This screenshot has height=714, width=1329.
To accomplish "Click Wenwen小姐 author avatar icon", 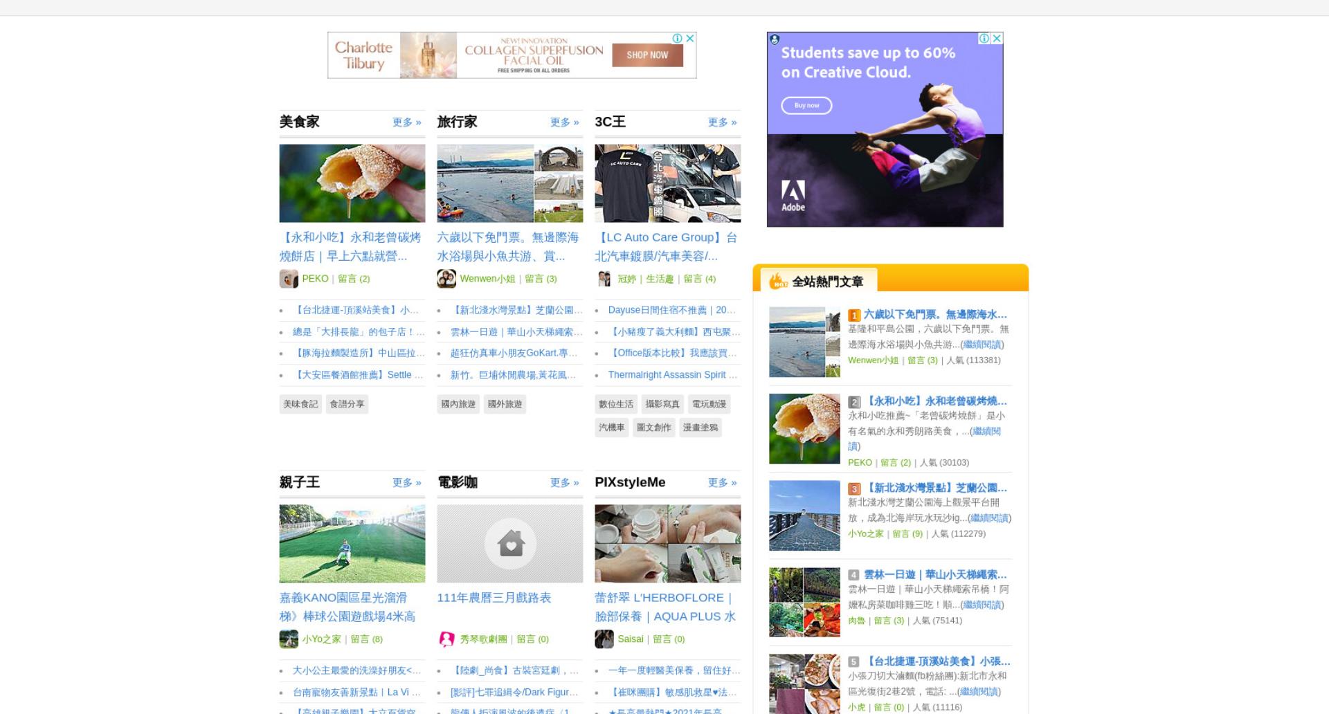I will pos(446,279).
